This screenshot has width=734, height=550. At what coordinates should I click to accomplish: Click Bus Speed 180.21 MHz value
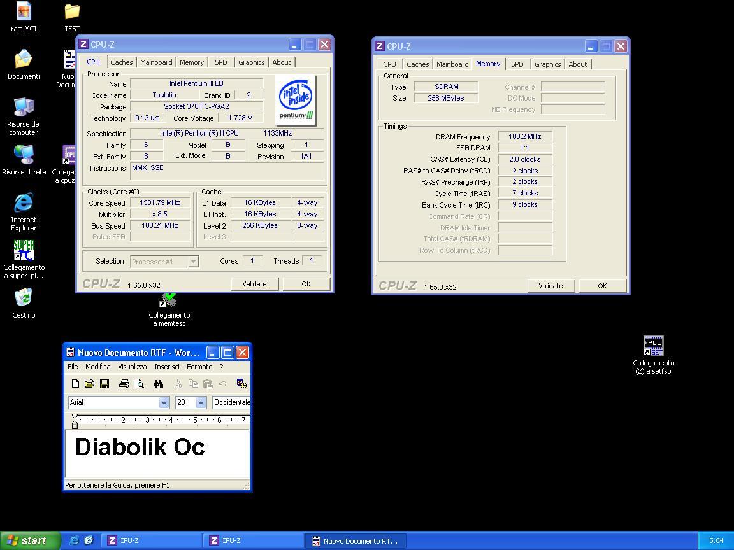click(x=160, y=225)
